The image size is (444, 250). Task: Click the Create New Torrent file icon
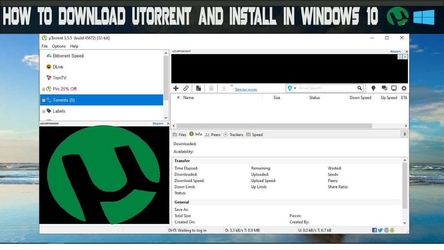(x=198, y=88)
